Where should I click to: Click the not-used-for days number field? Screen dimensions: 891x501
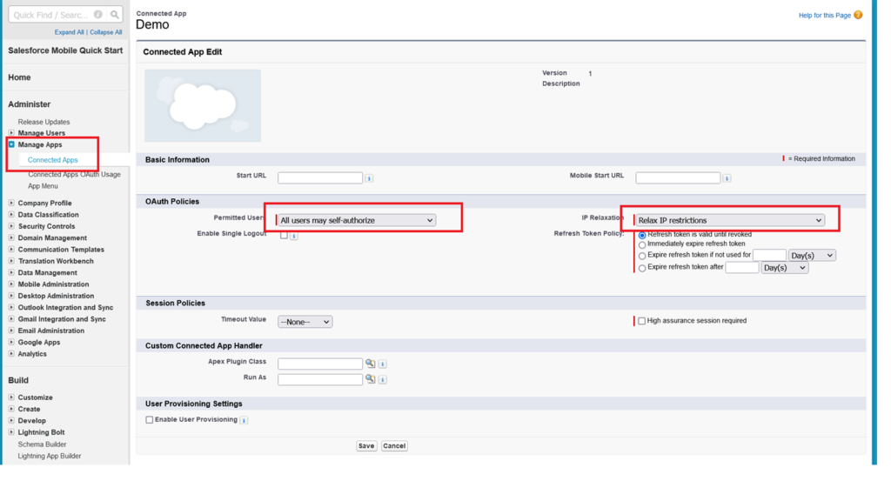coord(769,256)
